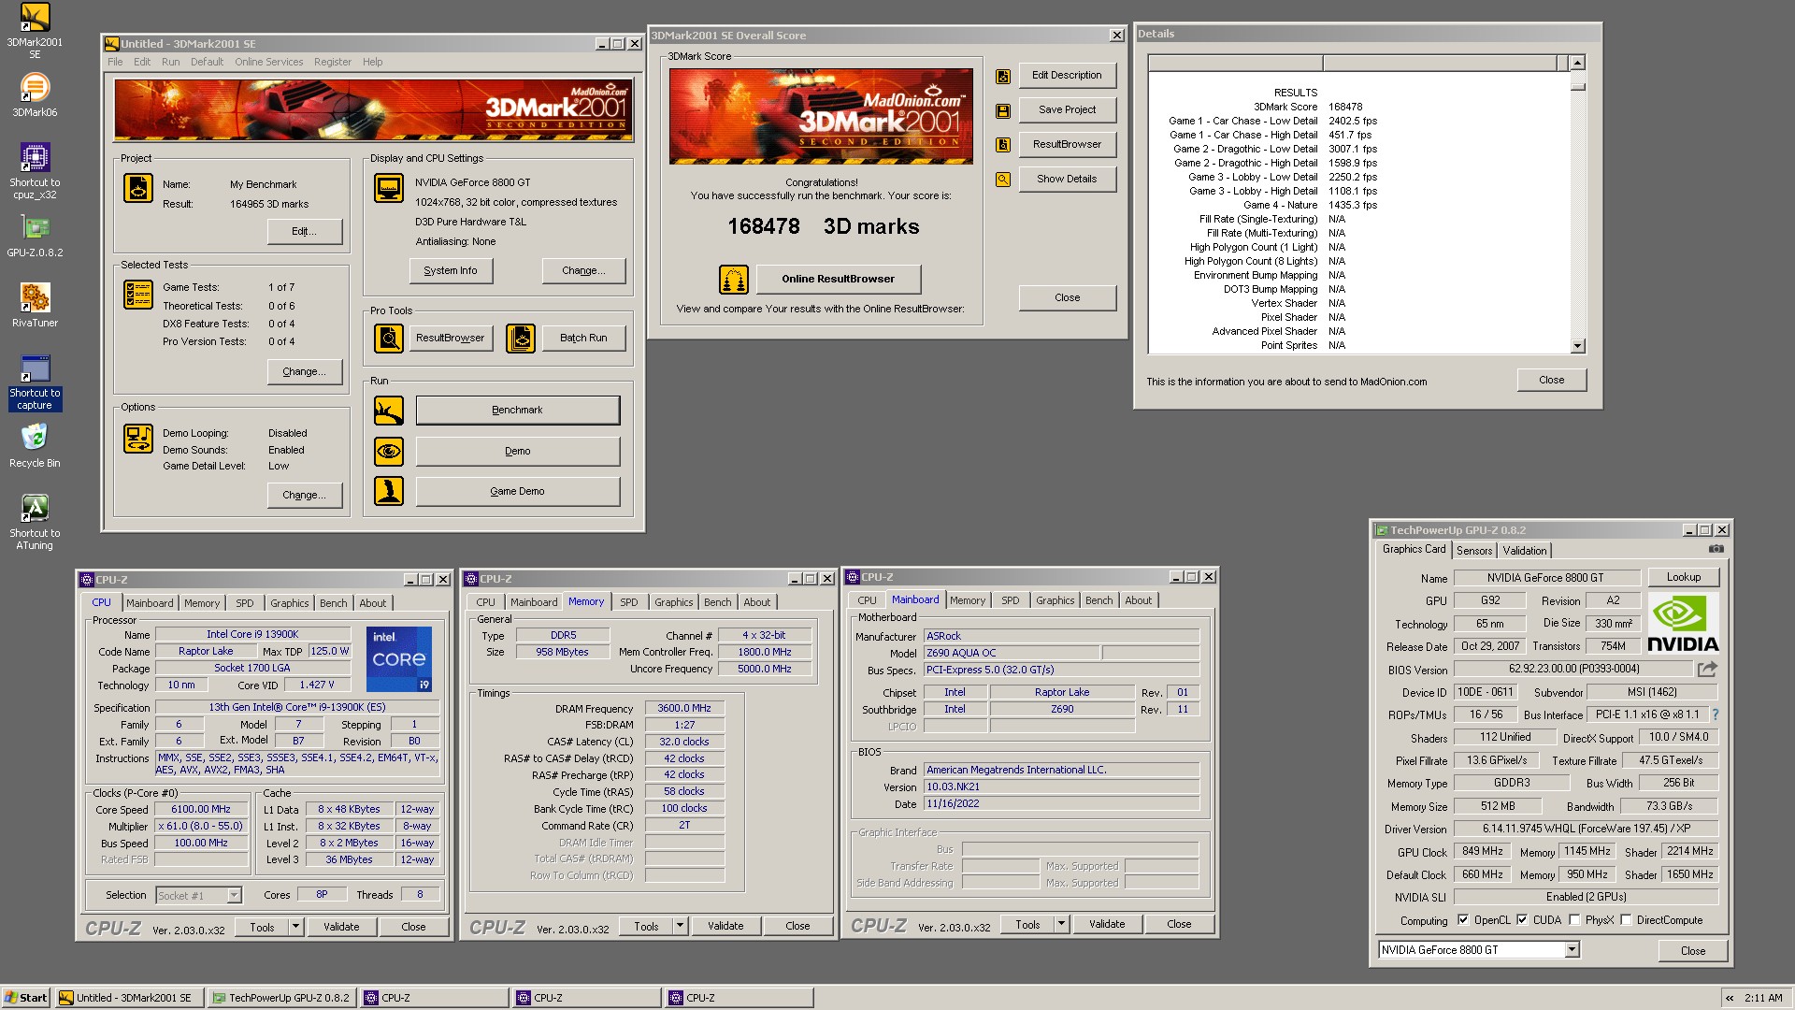Switch to Bench tab in CPU-Z Mainboard window
This screenshot has width=1795, height=1010.
coord(1099,600)
